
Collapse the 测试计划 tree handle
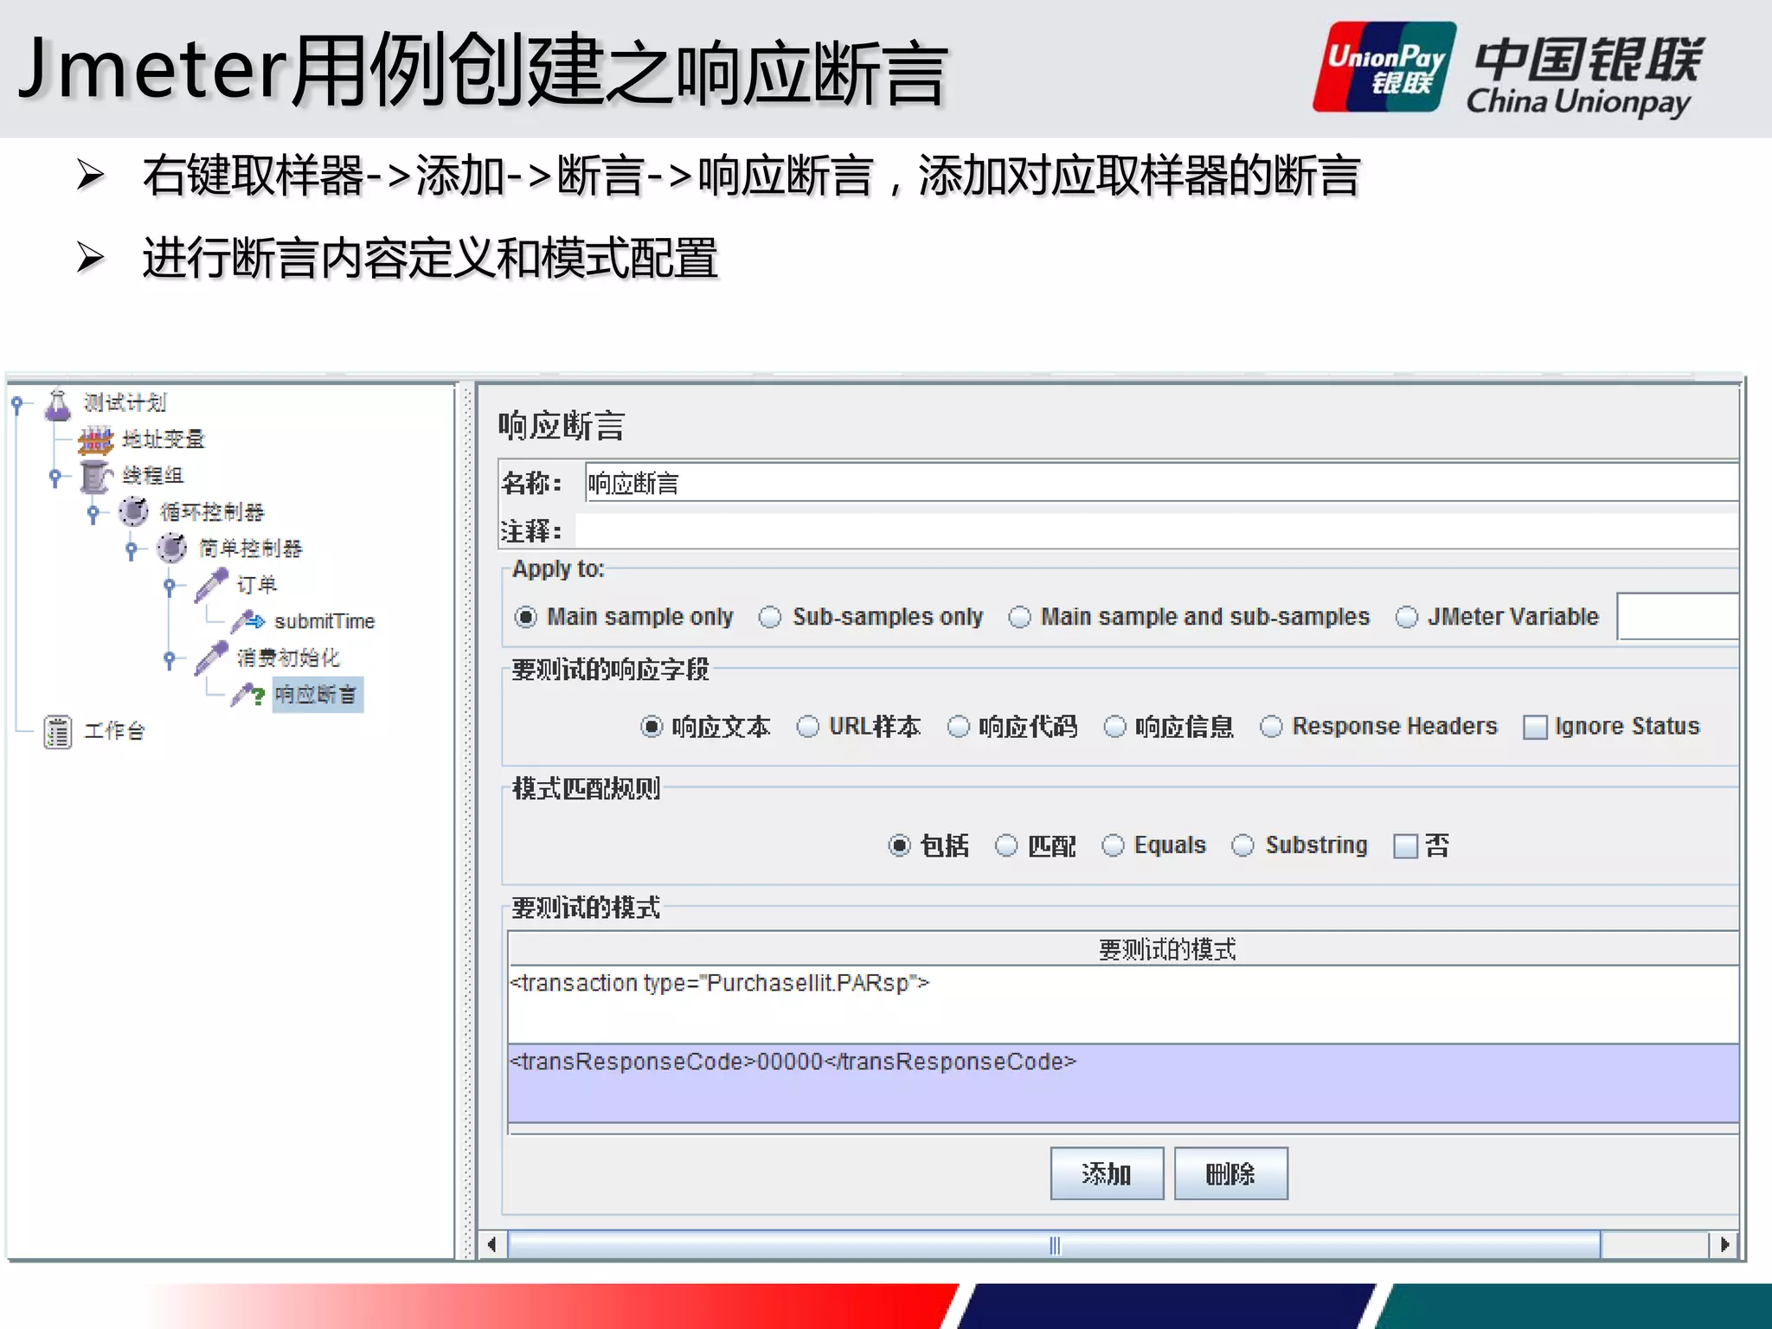pos(16,404)
